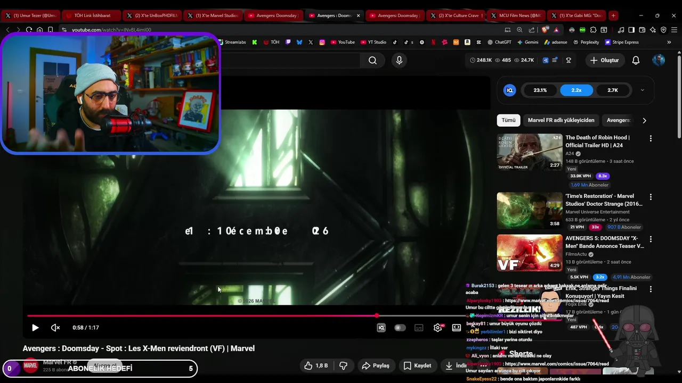The image size is (682, 383).
Task: Start voice search with microphone icon
Action: [x=399, y=60]
